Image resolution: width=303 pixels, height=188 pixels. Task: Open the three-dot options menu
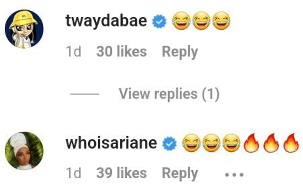click(x=234, y=175)
